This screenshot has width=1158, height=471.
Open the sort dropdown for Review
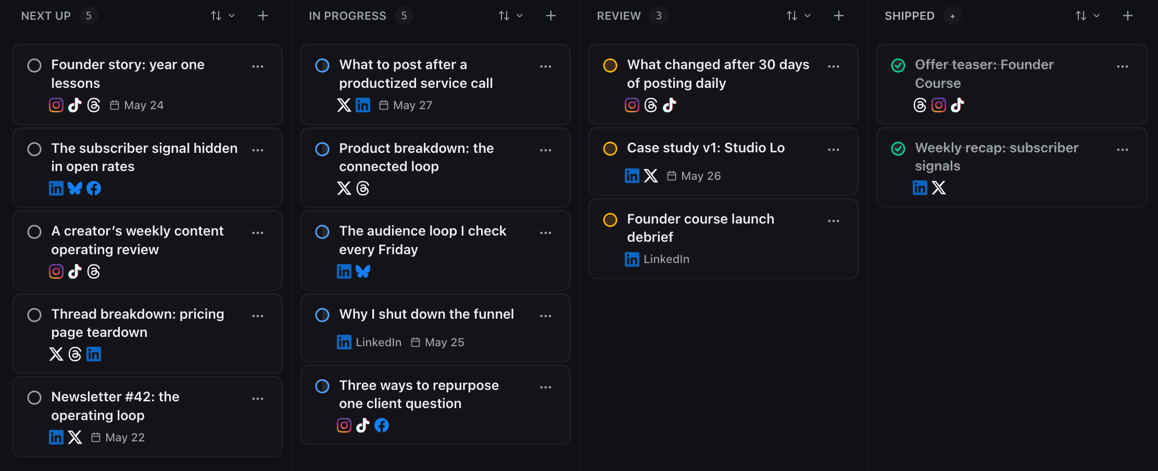[799, 16]
